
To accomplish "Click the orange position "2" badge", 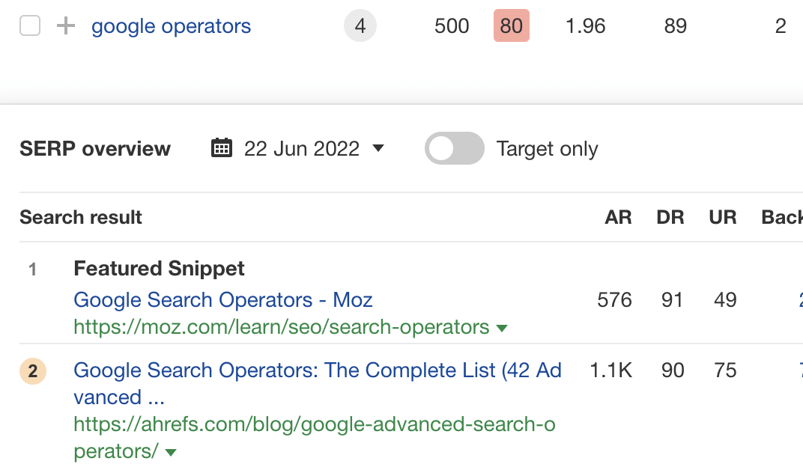I will [x=32, y=371].
